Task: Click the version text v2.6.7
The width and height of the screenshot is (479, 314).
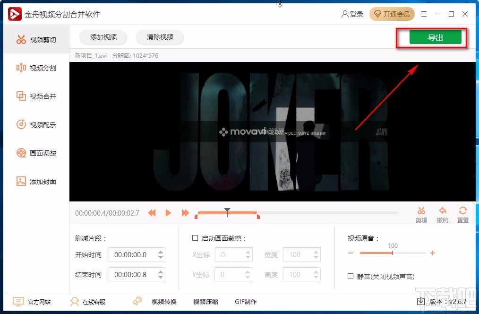Action: 458,302
